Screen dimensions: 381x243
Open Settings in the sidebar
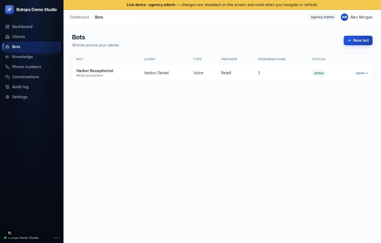tap(32, 97)
